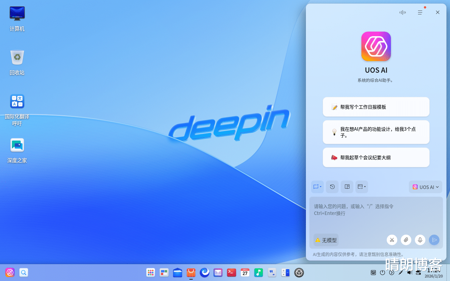Click the onscreen keyboard tray icon

click(373, 273)
